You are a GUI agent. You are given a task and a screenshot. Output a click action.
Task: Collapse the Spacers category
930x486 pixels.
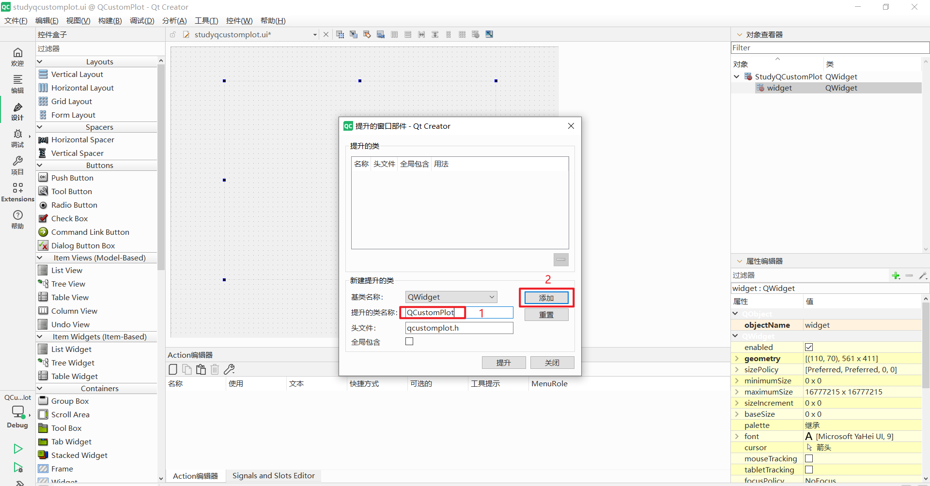40,127
